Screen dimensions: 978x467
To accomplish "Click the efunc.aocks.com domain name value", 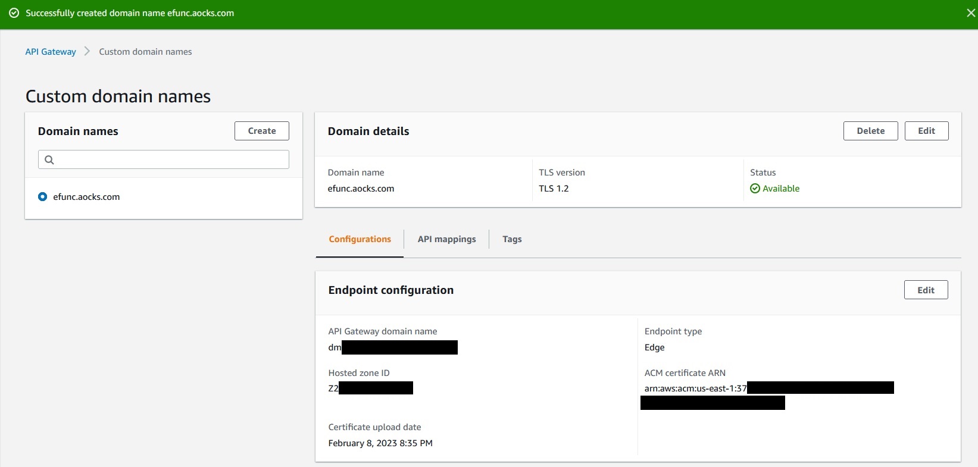I will pyautogui.click(x=361, y=189).
